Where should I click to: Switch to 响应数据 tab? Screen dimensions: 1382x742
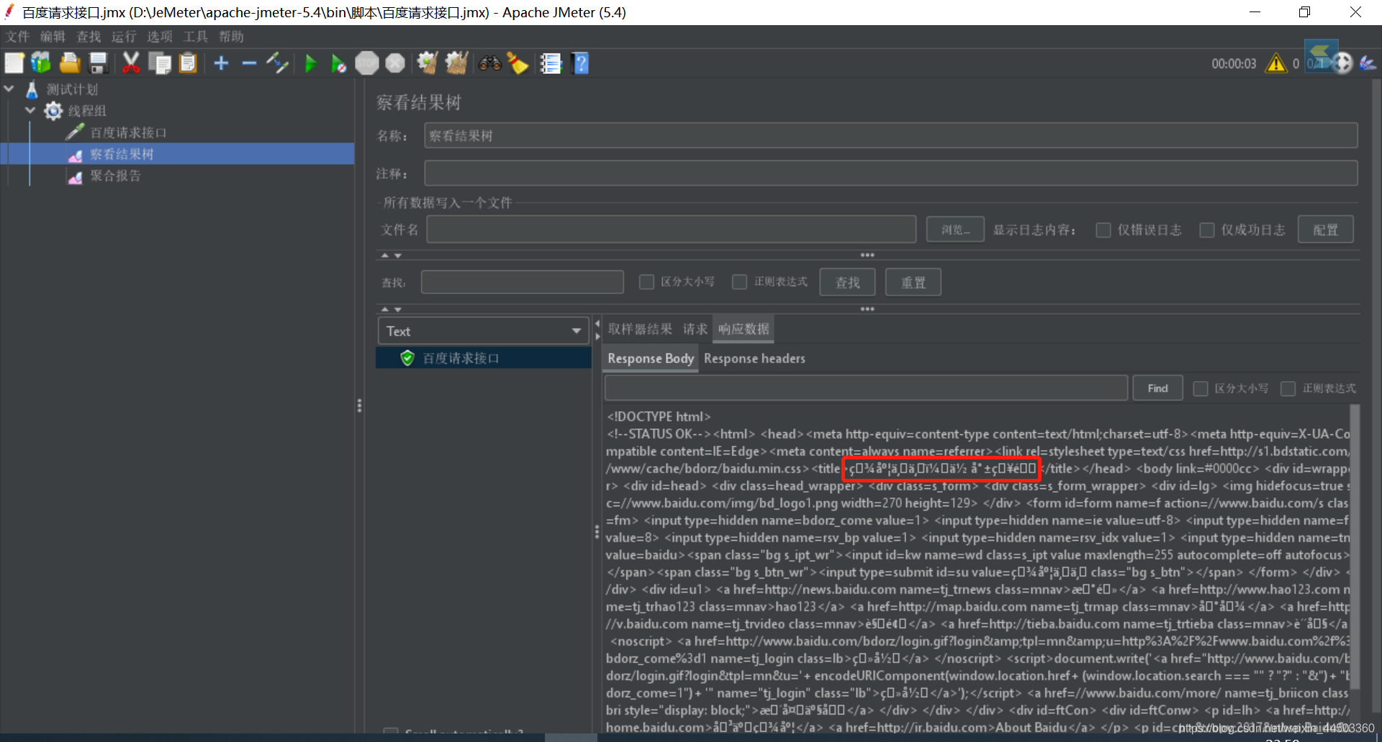tap(744, 329)
